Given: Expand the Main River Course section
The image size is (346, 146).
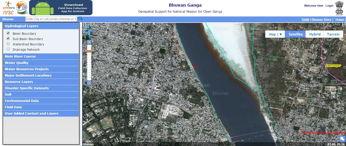Looking at the screenshot, I should 41,57.
